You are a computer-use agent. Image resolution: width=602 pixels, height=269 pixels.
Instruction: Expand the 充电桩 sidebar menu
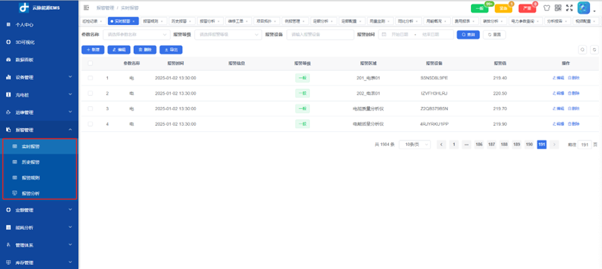39,95
